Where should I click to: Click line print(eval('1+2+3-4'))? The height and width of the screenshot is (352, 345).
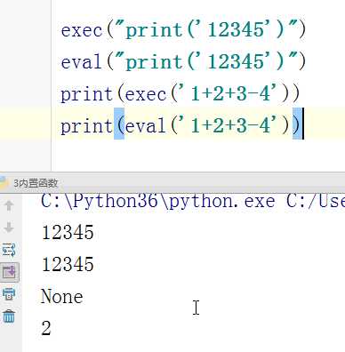point(181,126)
